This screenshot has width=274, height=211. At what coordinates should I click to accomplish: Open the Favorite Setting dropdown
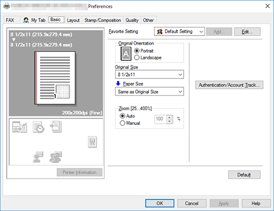[179, 32]
